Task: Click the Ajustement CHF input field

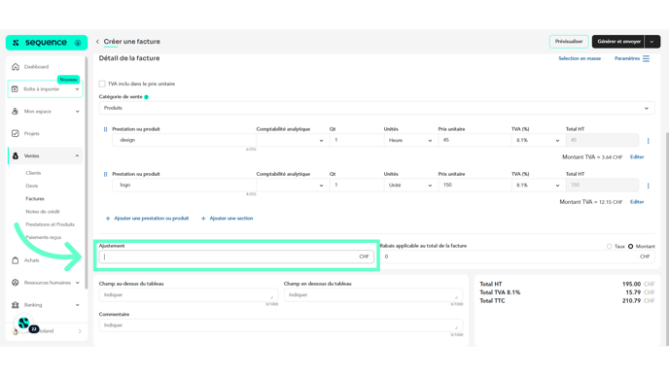Action: point(236,256)
